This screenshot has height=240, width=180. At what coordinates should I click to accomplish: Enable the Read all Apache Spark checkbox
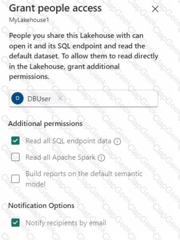(15, 157)
